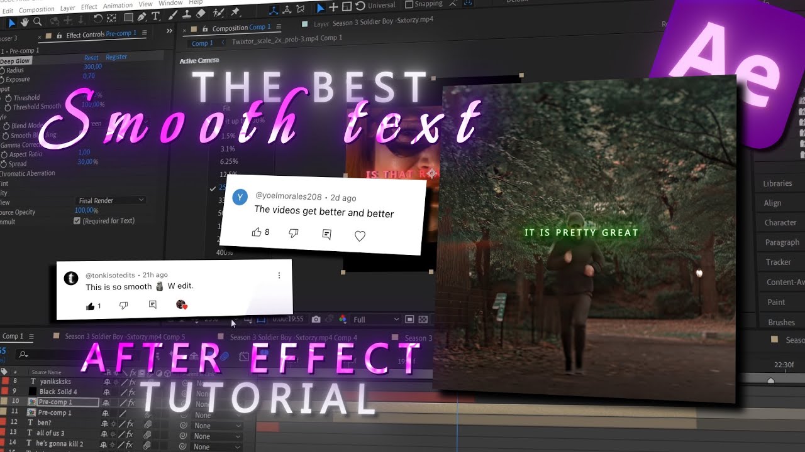The image size is (805, 452).
Task: Select the Type (T) tool
Action: [156, 16]
